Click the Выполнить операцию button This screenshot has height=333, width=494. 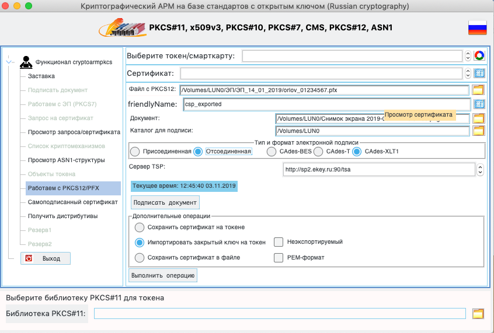163,275
